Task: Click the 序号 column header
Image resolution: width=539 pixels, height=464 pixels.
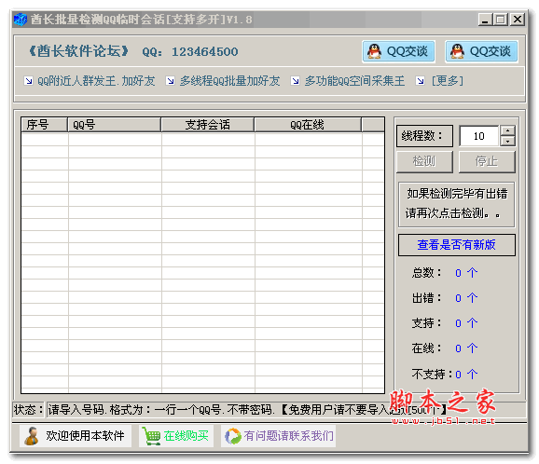Action: coord(45,125)
